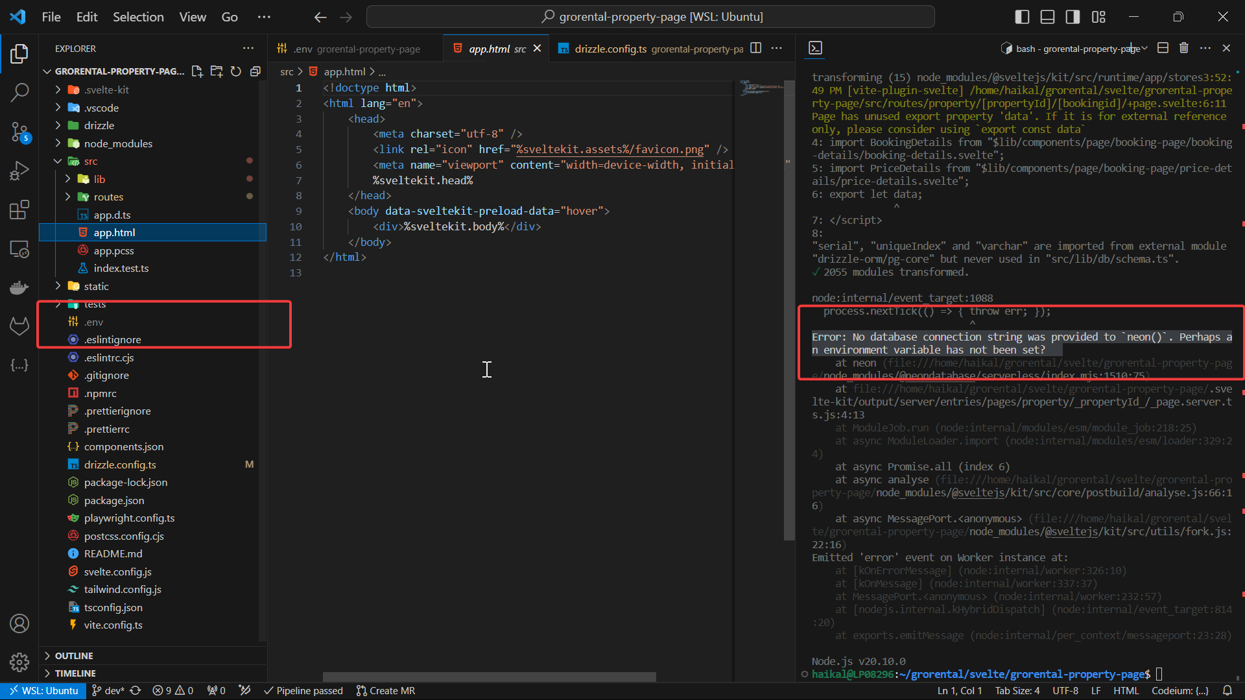Open the Docker view icon
The width and height of the screenshot is (1245, 700).
point(19,287)
